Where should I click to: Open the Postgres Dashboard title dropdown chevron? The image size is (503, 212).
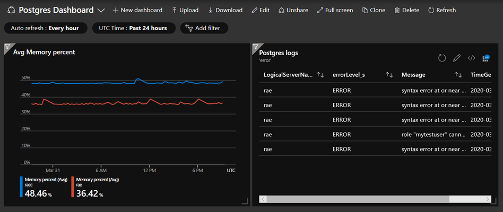(101, 10)
